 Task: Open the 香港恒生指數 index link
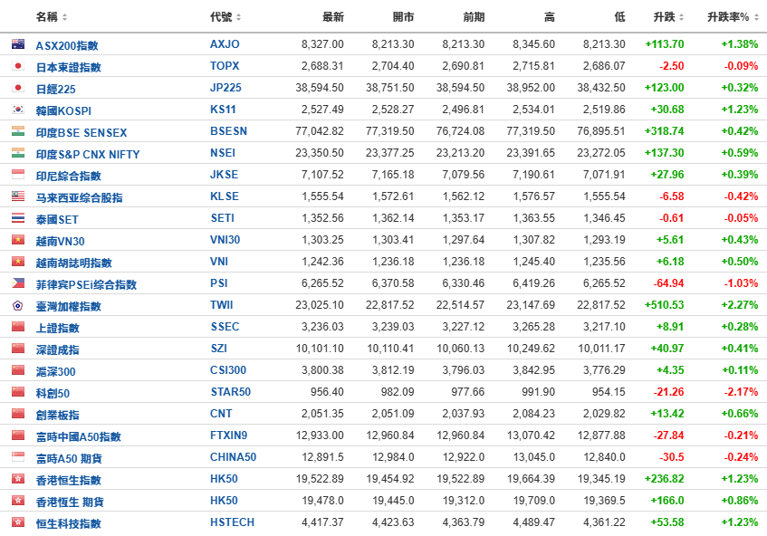(x=68, y=480)
